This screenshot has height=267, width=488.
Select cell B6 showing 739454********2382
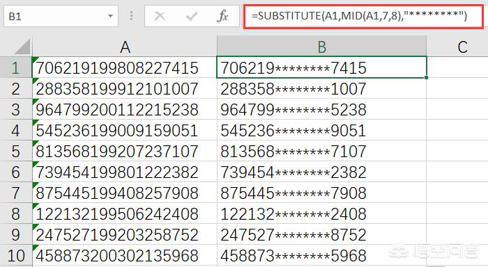(x=321, y=172)
